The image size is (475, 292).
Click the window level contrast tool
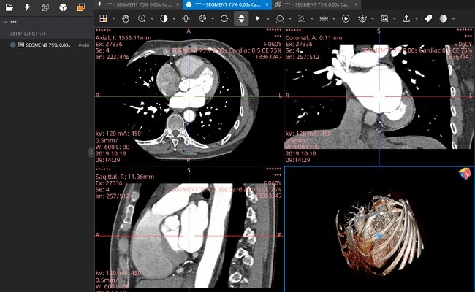click(164, 18)
